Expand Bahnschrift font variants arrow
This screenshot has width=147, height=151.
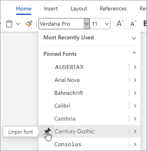coord(135,93)
